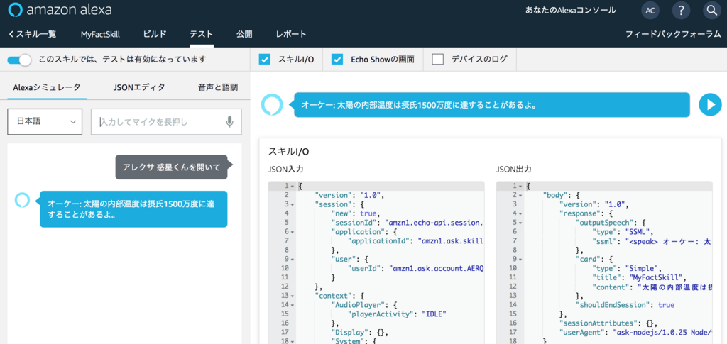This screenshot has width=727, height=344.
Task: Collapse JSON入力 line 1 fold arrow
Action: click(292, 186)
